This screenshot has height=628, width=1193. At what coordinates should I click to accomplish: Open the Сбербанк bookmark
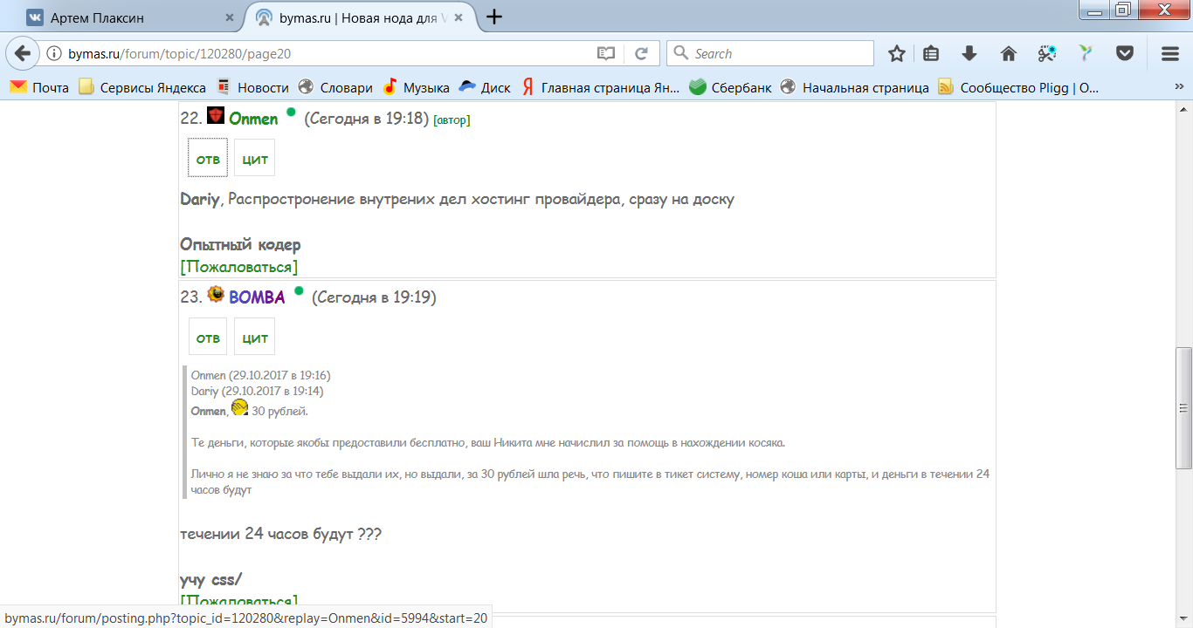pos(731,87)
